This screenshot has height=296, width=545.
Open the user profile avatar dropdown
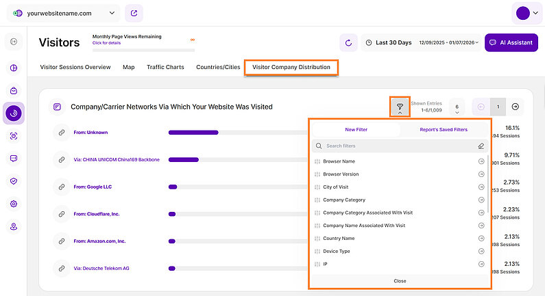(526, 13)
